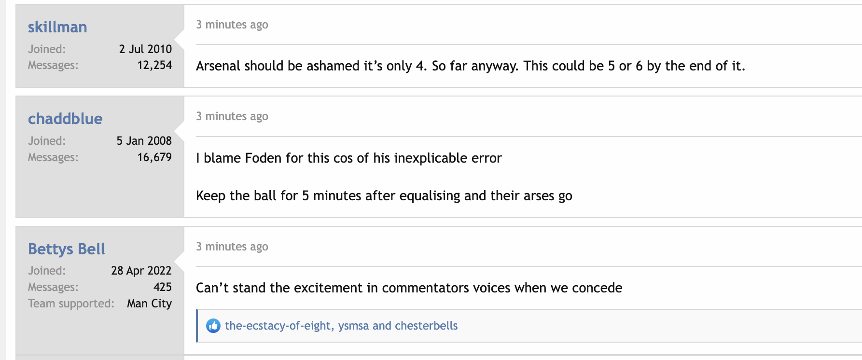The image size is (862, 360).
Task: Click the 'I blame Foden' post text
Action: 349,158
